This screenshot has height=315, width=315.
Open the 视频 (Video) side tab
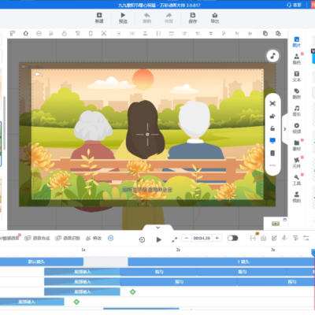pyautogui.click(x=297, y=128)
